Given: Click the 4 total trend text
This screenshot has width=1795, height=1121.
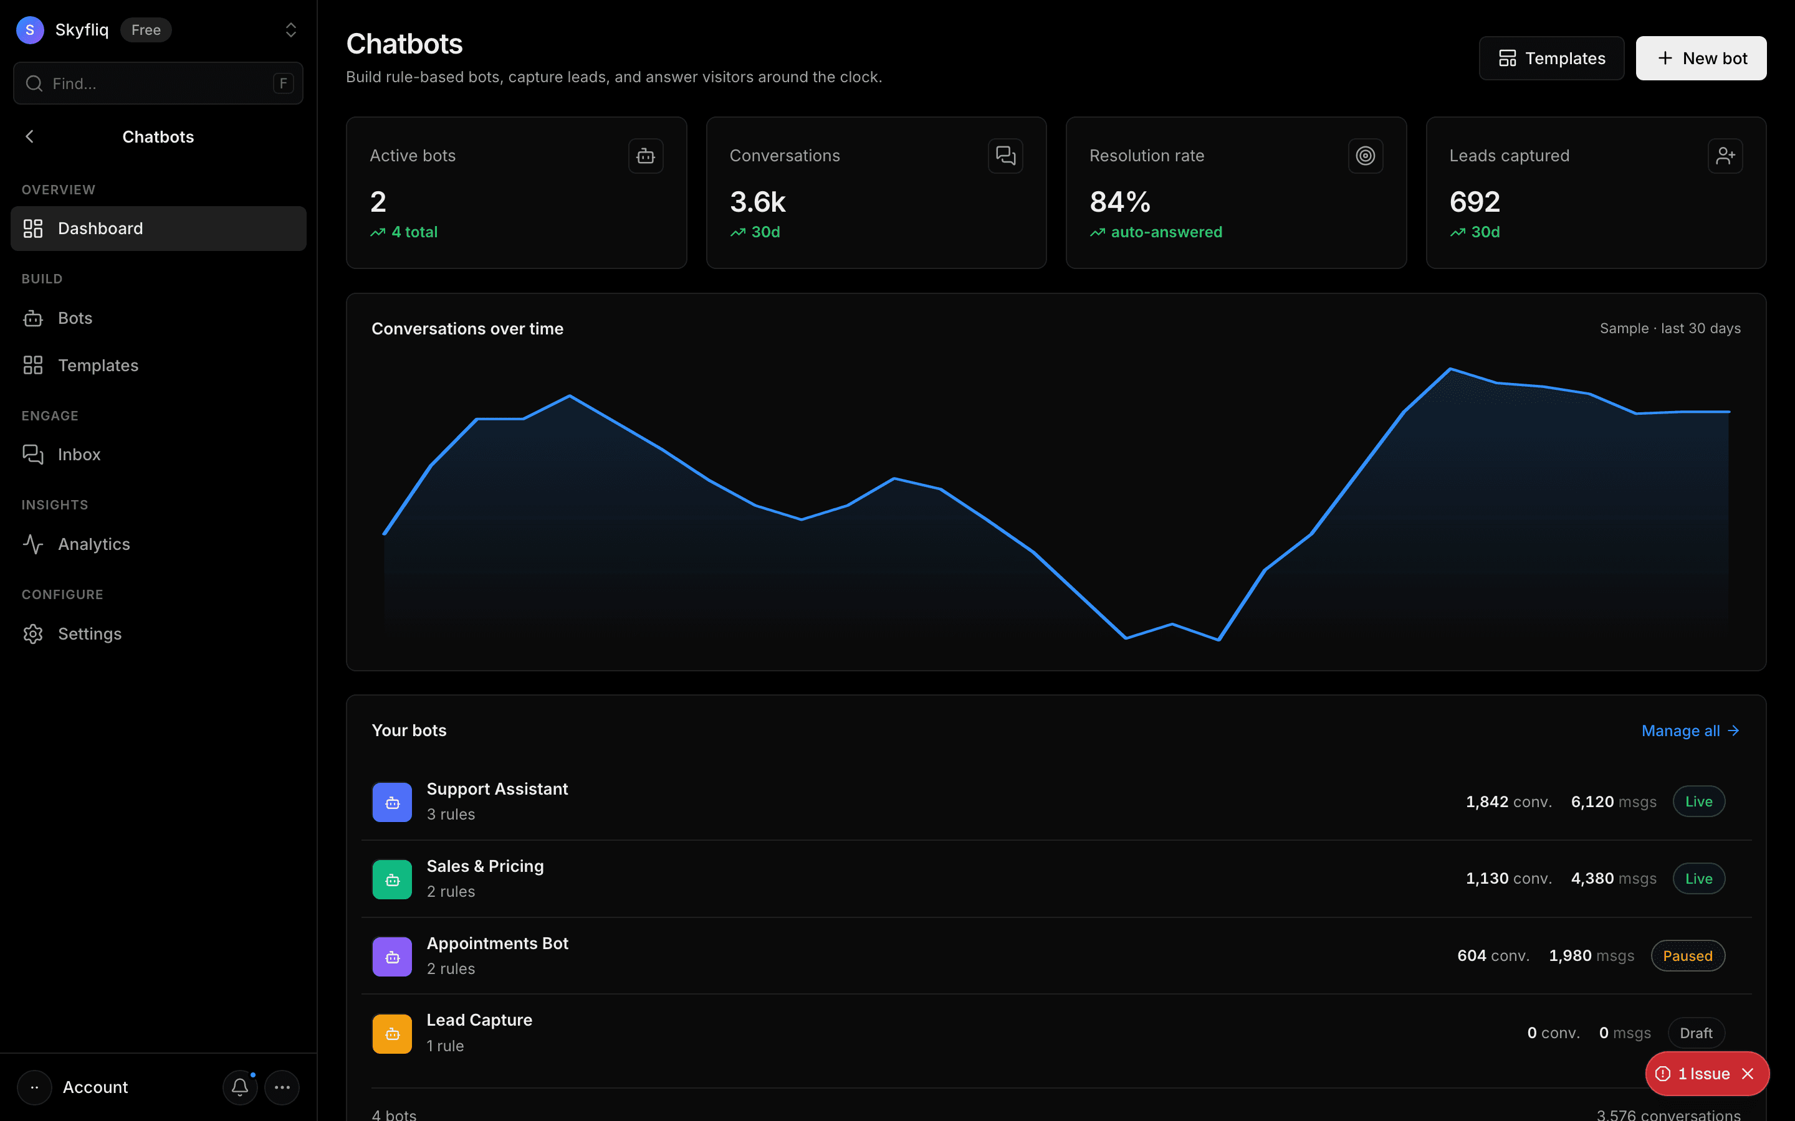Looking at the screenshot, I should point(414,232).
